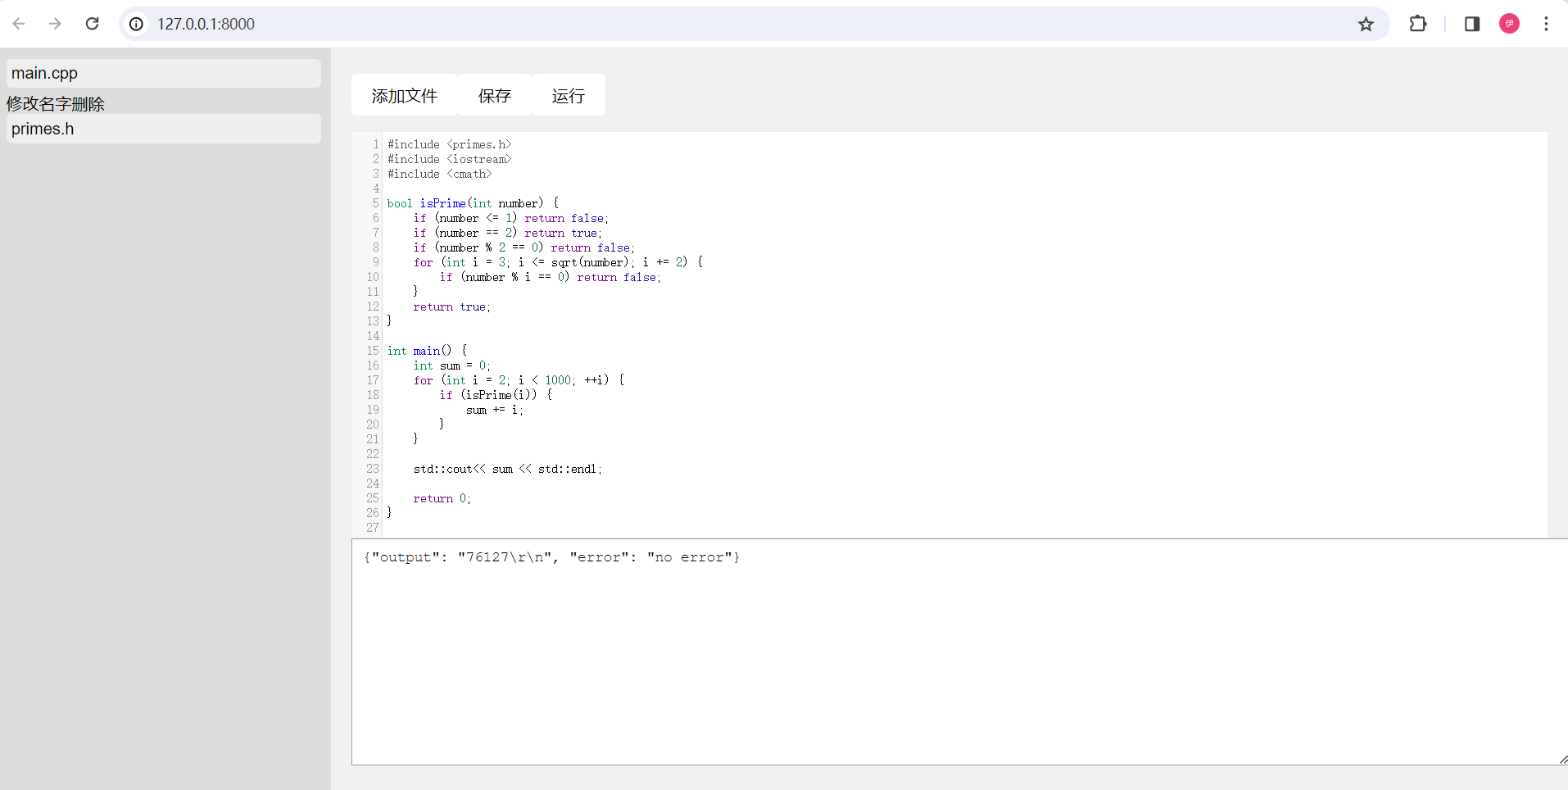Click the 保存 button
This screenshot has height=790, width=1568.
click(x=495, y=95)
